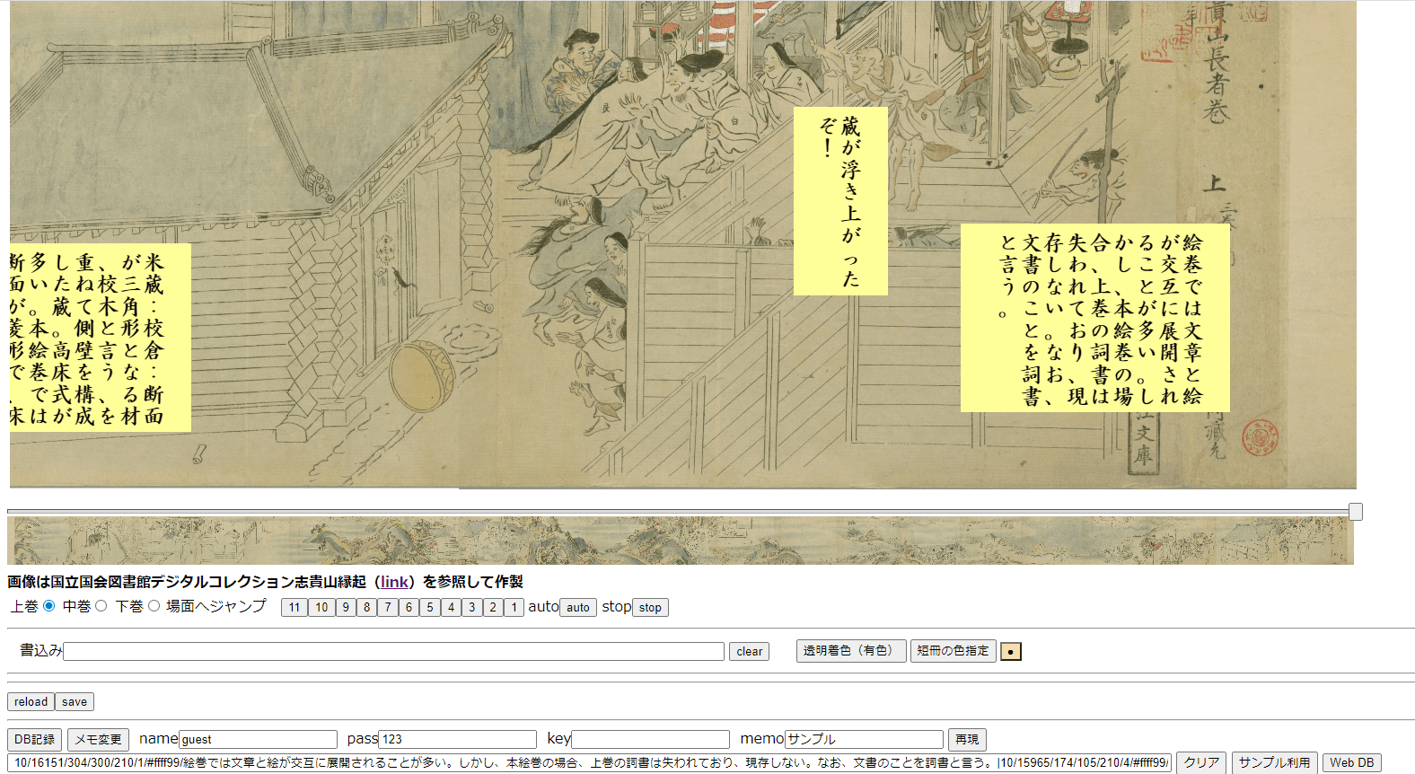Jump to scene 4
Screen dimensions: 1415x774
(451, 608)
